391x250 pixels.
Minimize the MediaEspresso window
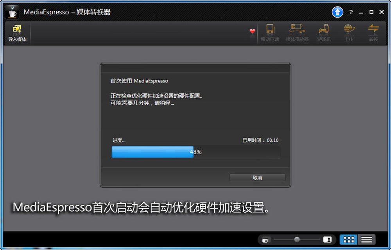click(361, 12)
